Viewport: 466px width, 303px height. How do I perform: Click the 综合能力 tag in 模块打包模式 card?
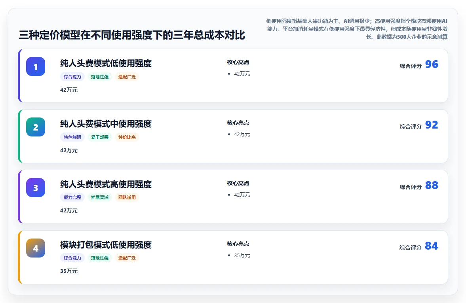[72, 258]
